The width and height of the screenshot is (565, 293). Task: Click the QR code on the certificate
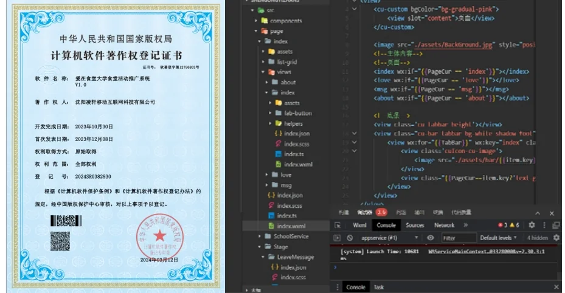click(60, 241)
